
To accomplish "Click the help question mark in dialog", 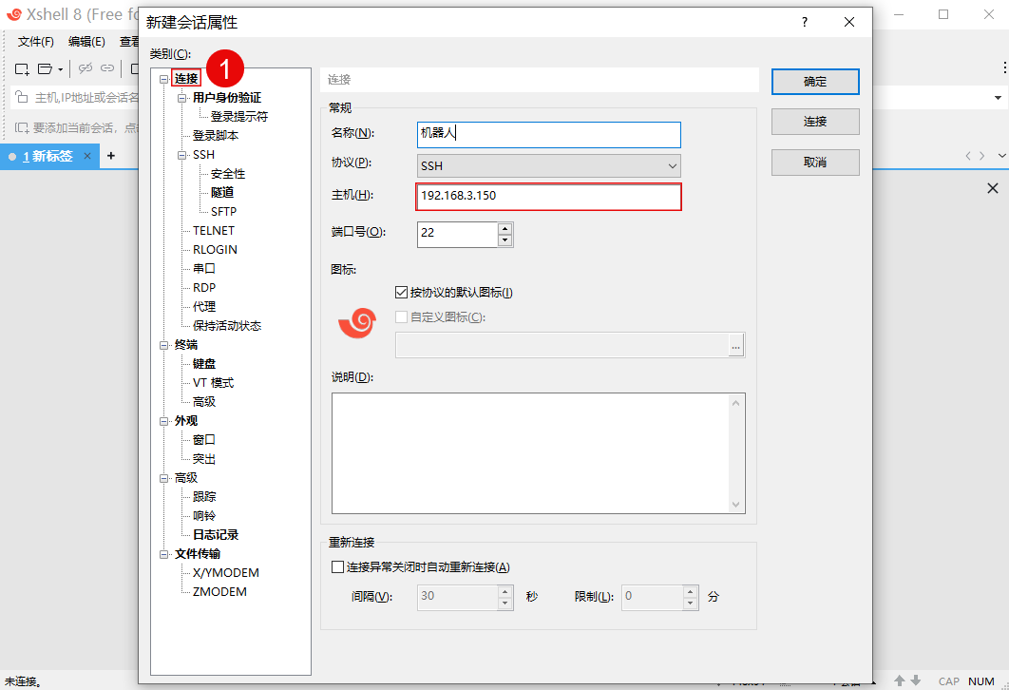I will point(804,22).
